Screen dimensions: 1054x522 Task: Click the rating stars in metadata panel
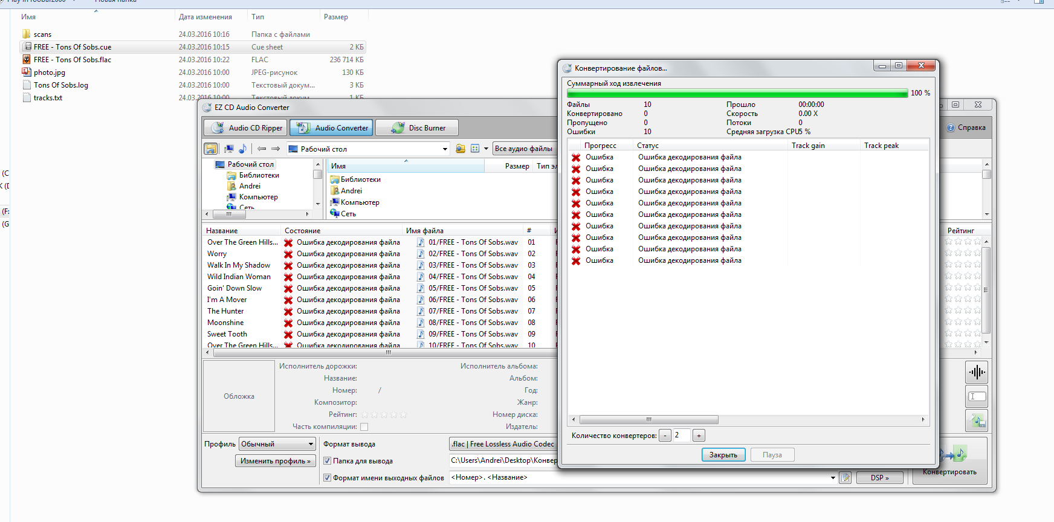[x=384, y=414]
